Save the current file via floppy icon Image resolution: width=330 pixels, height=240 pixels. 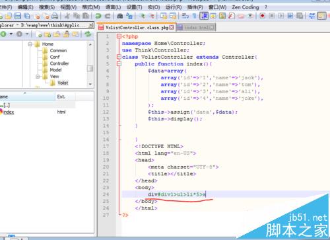click(x=18, y=16)
